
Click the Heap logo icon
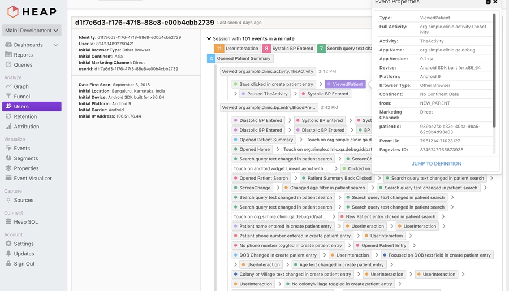pyautogui.click(x=12, y=11)
